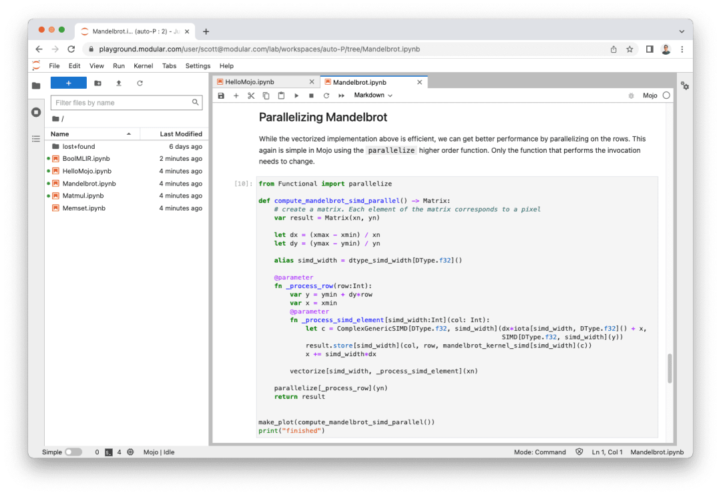This screenshot has width=721, height=495.
Task: Go back with browser back arrow
Action: tap(39, 49)
